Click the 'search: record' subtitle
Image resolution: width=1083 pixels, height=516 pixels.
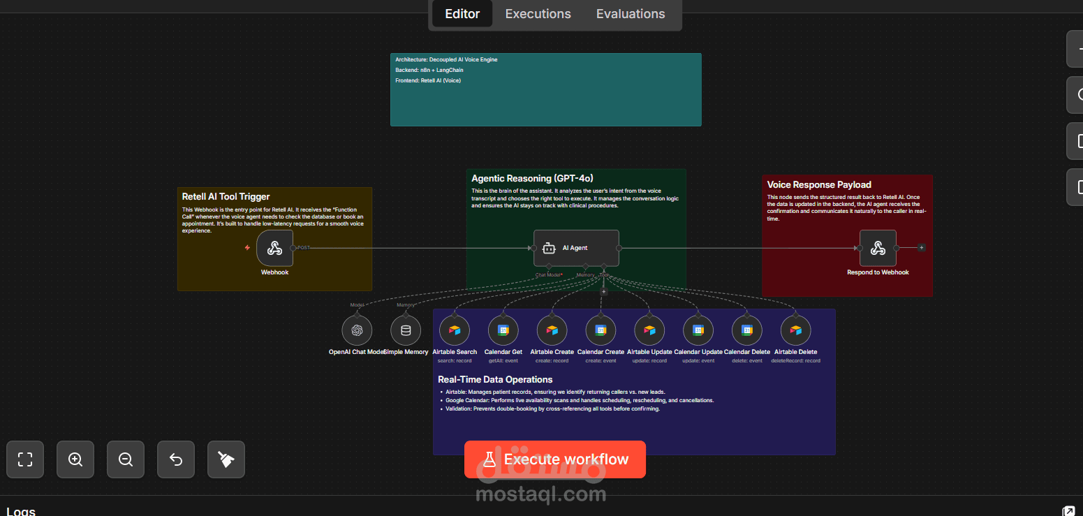pyautogui.click(x=455, y=361)
